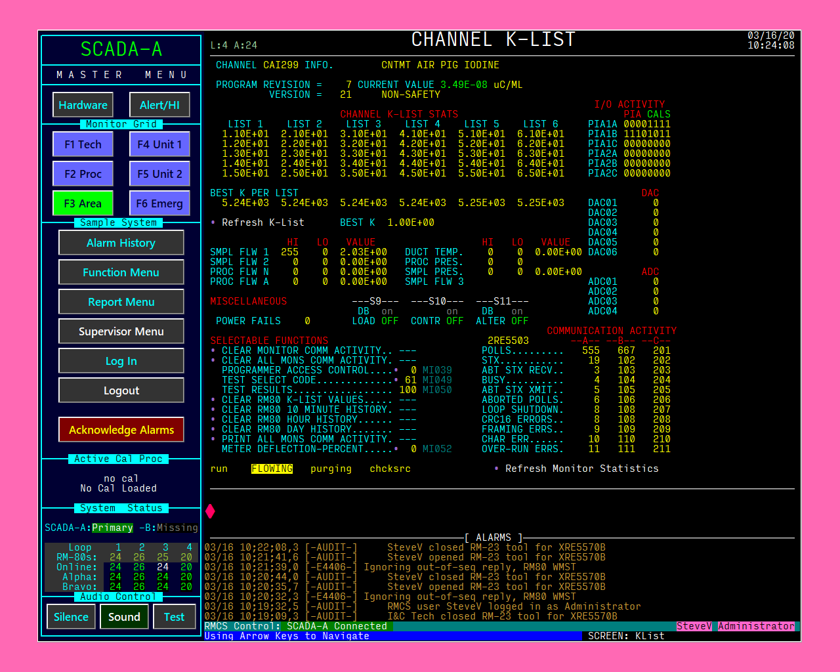Click the LIST 6 value 6.50E+01
This screenshot has width=840, height=672.
point(541,173)
